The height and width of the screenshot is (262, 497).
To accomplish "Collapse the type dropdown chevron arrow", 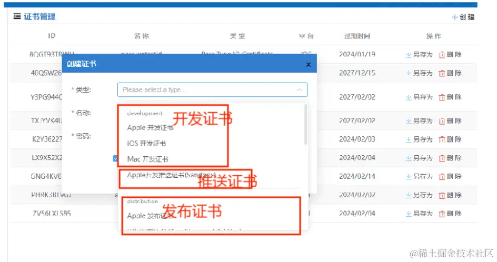I will (x=299, y=90).
